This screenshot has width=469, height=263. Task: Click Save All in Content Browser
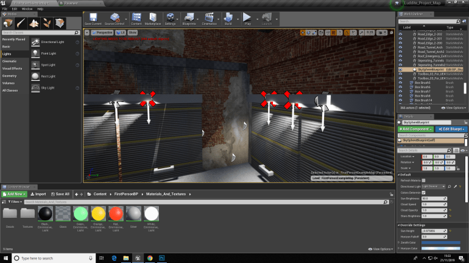(60, 194)
